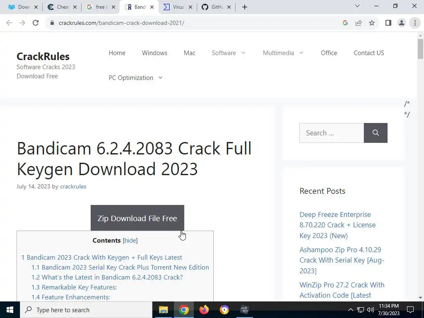The image size is (424, 318).
Task: Click the Google icon in address bar
Action: pyautogui.click(x=345, y=23)
